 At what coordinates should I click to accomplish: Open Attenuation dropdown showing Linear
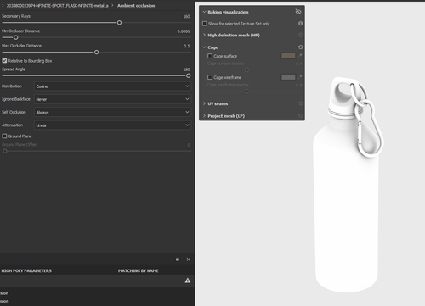(x=112, y=125)
